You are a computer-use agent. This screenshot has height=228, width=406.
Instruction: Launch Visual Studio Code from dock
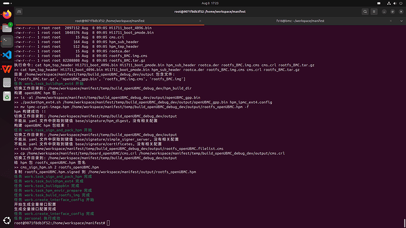[x=7, y=55]
